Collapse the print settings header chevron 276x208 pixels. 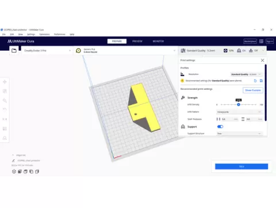263,51
